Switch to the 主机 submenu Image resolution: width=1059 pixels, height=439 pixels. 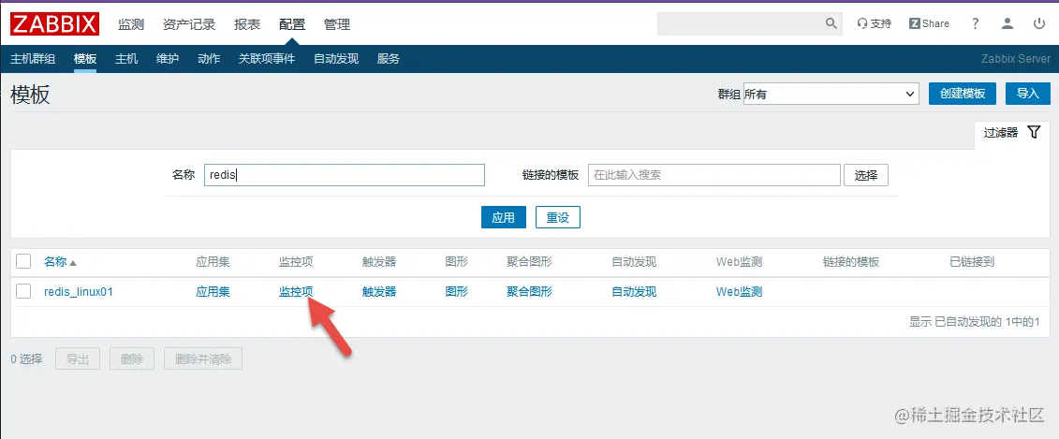tap(126, 59)
